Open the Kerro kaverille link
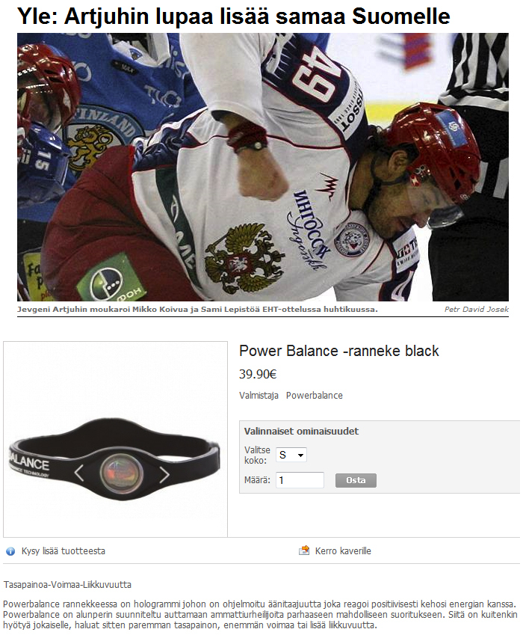Viewport: 523px width, 638px height. coord(343,551)
